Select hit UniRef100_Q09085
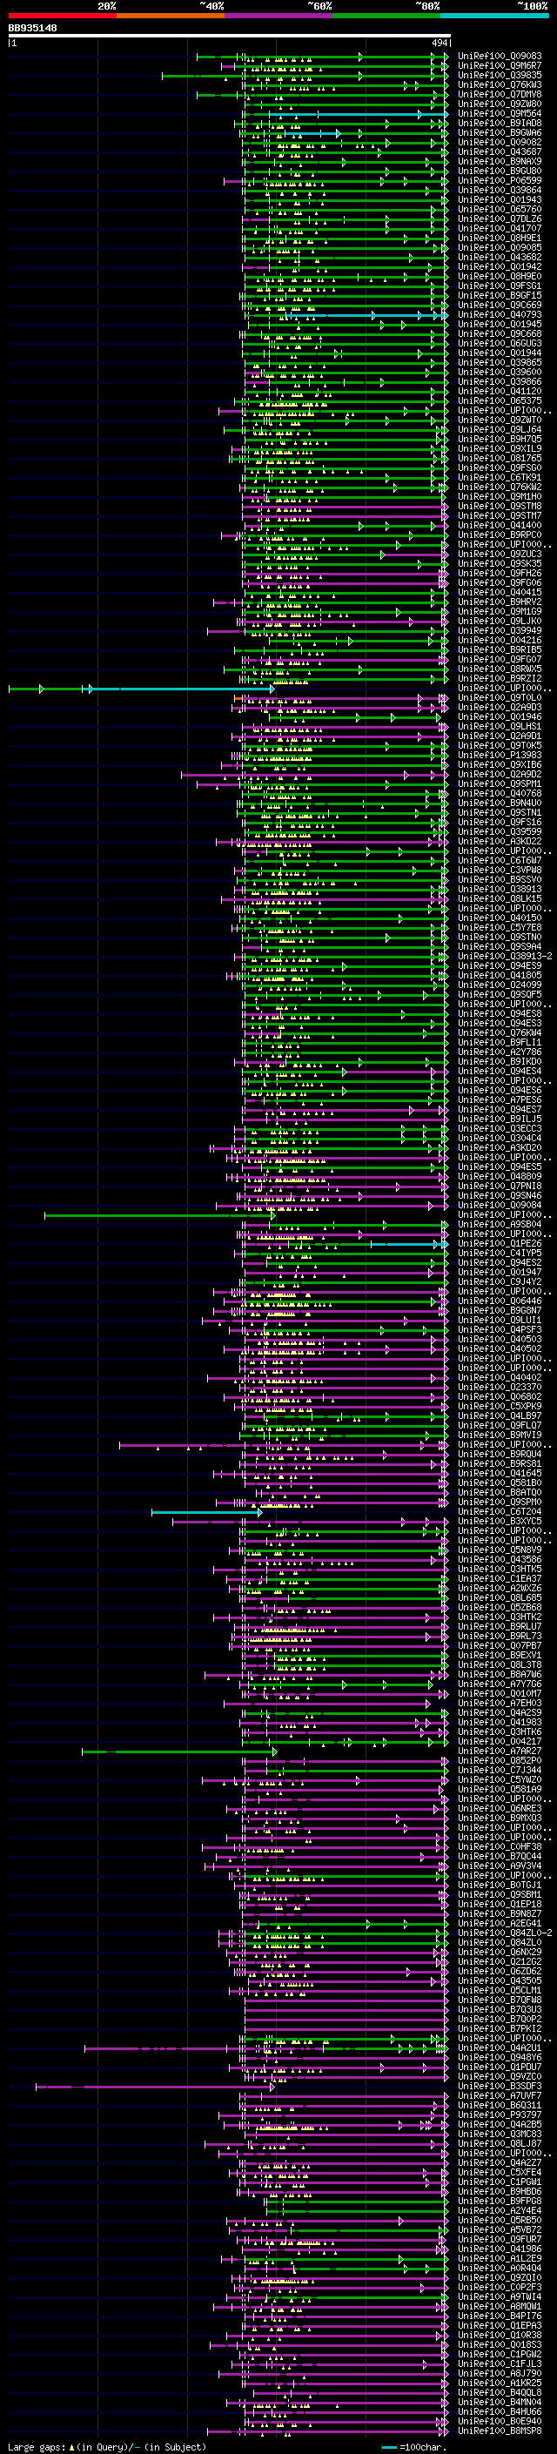 (500, 248)
